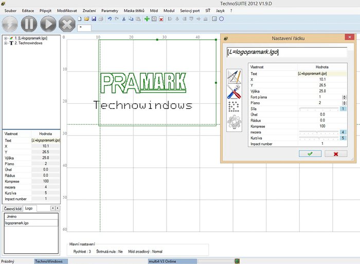Click the [L=logopramark.lgo] text field in the dialog

pos(286,52)
